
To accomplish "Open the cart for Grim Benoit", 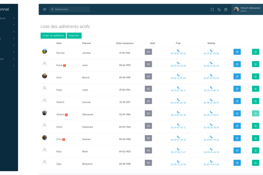I will [x=256, y=76].
